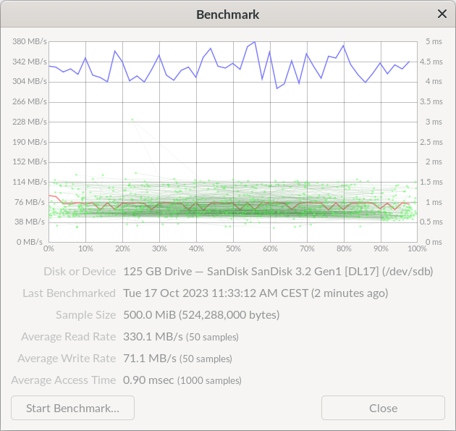Click the 2.5 ms label on right axis
The image size is (456, 431).
click(434, 142)
